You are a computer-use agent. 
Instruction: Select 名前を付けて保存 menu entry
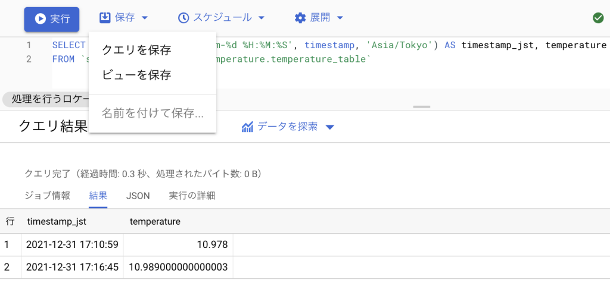152,113
